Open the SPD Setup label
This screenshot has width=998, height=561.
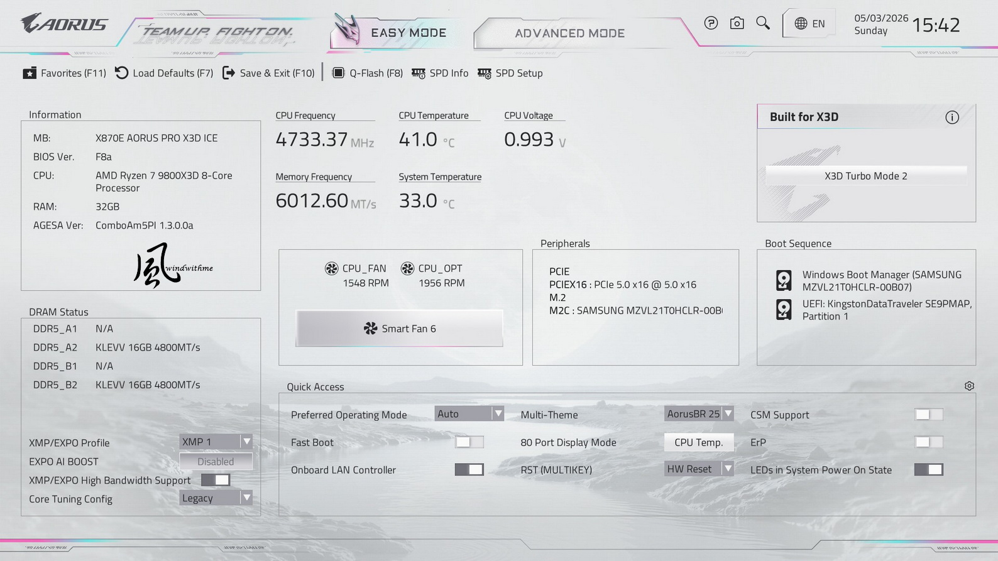point(519,73)
